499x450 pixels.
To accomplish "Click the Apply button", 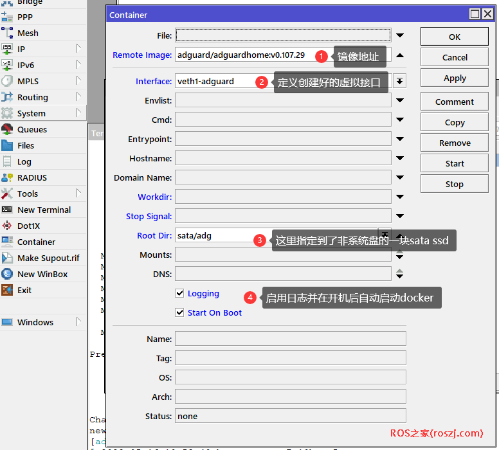I will pyautogui.click(x=455, y=78).
